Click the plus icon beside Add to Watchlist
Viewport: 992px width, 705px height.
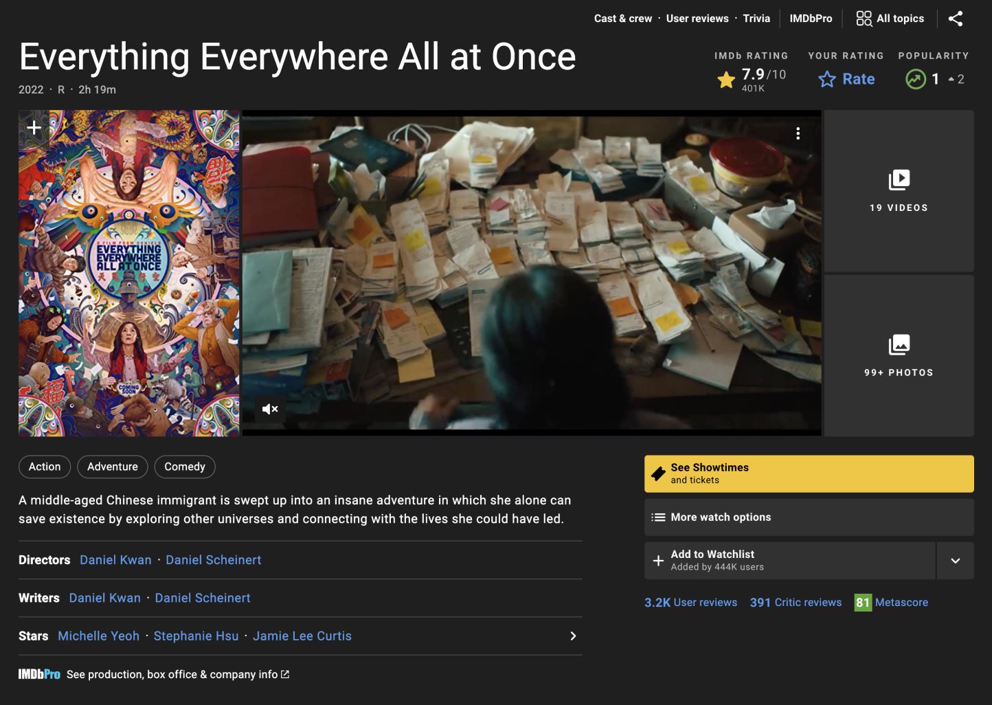[x=658, y=561]
